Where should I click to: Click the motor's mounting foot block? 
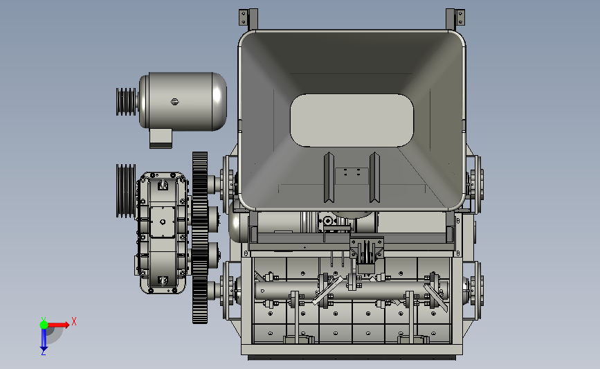161,138
